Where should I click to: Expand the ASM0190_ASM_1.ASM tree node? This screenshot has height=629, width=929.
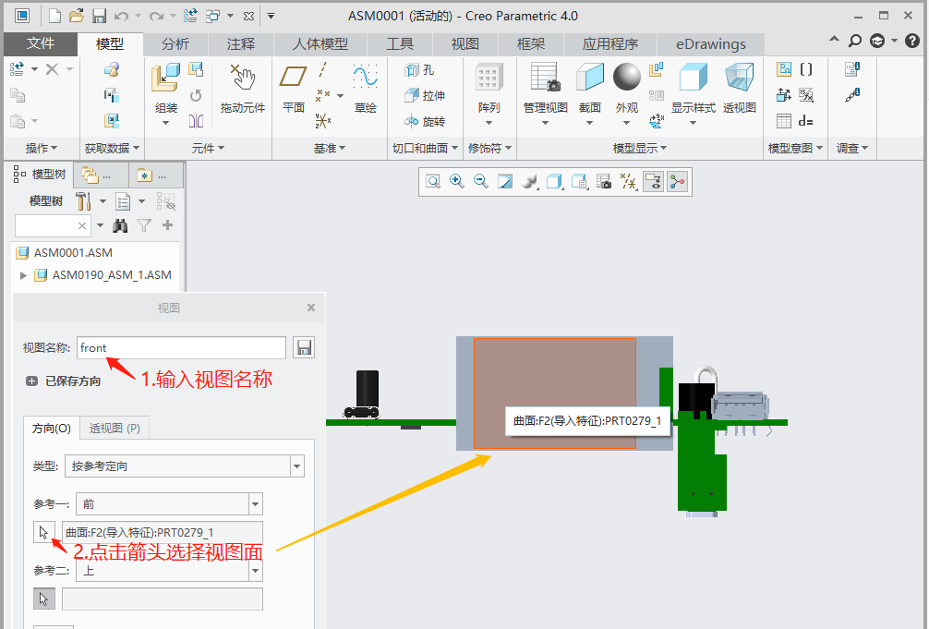click(x=23, y=275)
